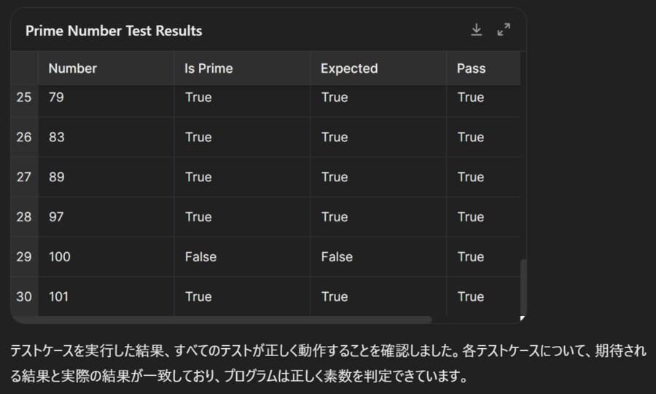This screenshot has height=394, width=656.
Task: Download the Prime Number Test Results table
Action: click(x=477, y=30)
